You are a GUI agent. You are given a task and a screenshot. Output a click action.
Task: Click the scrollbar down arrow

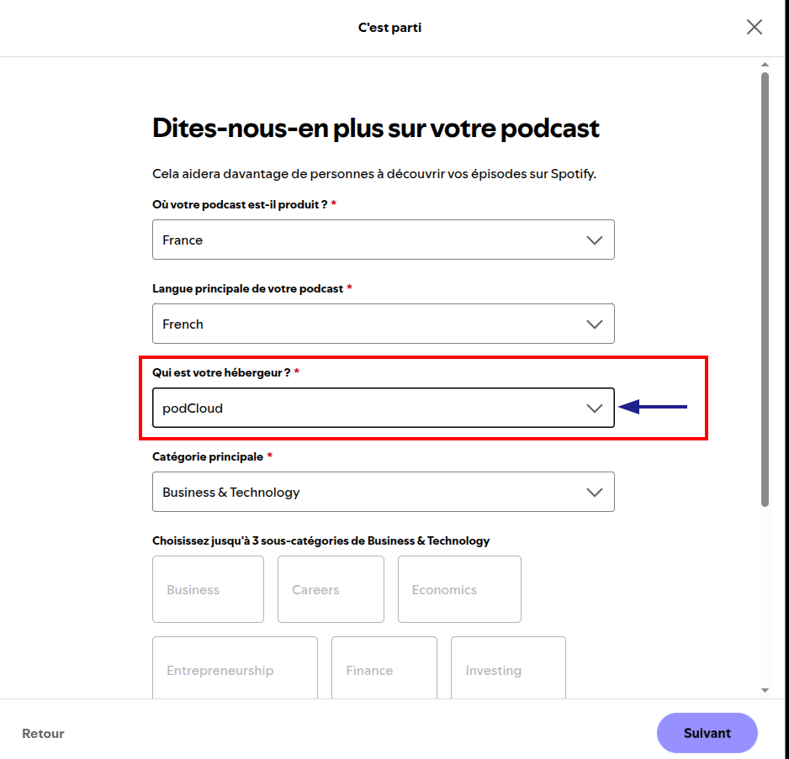765,691
